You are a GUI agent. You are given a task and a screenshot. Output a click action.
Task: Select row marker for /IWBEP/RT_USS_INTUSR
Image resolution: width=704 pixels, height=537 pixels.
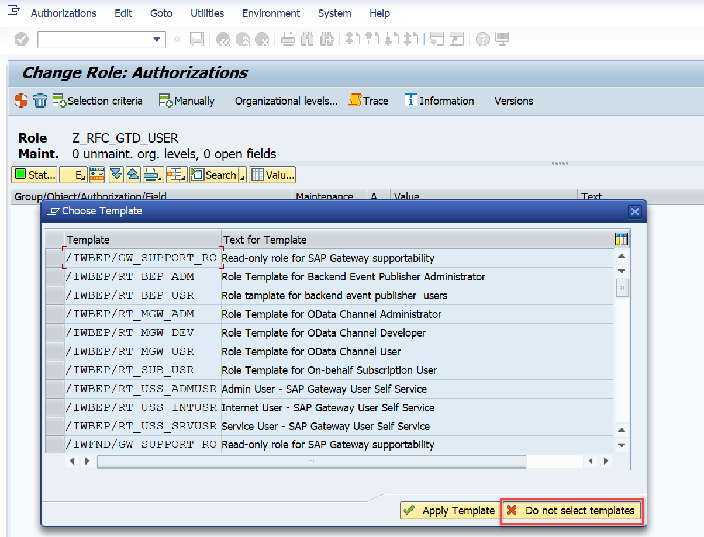54,408
